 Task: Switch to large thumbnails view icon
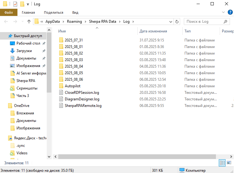229,163
